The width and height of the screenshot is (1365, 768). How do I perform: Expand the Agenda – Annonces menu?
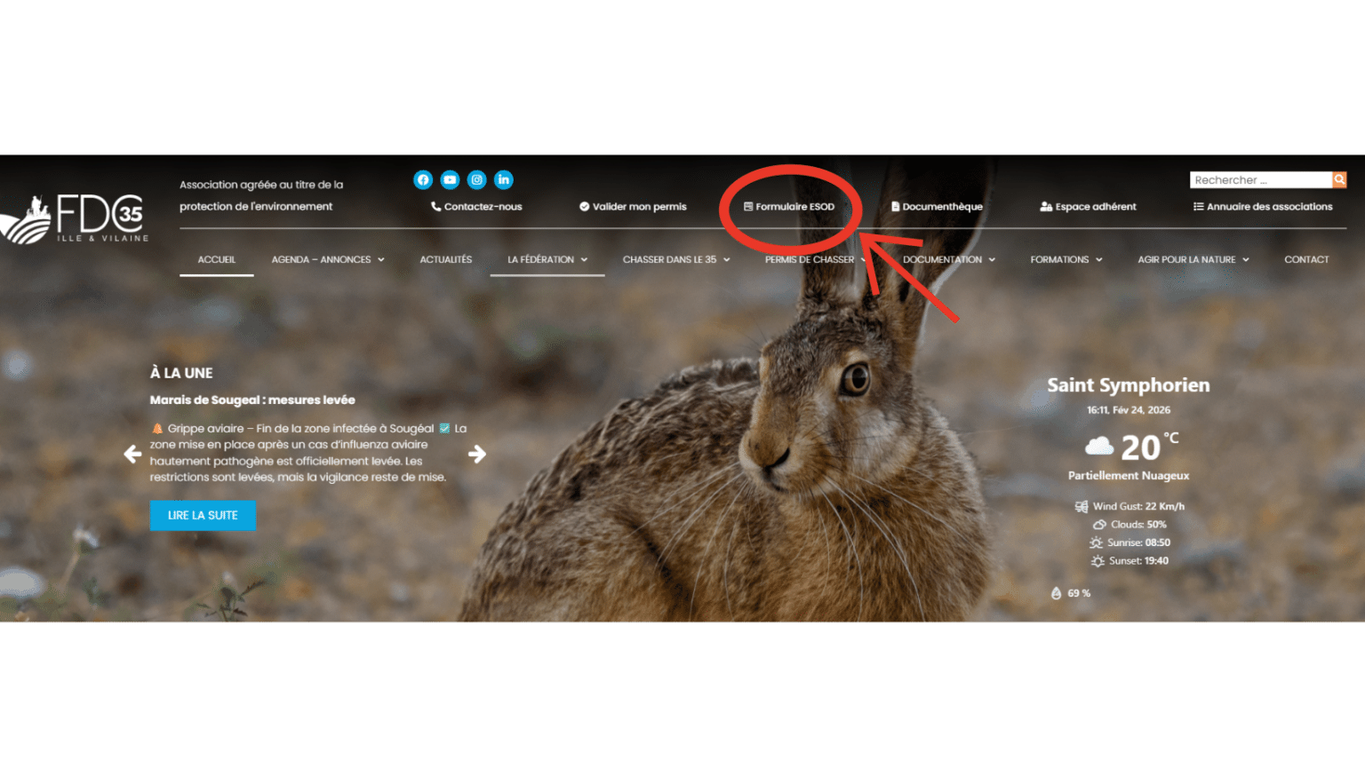coord(328,260)
